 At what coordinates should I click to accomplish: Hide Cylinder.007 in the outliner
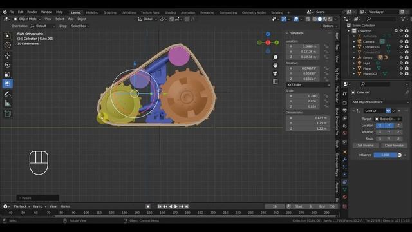tap(401, 47)
